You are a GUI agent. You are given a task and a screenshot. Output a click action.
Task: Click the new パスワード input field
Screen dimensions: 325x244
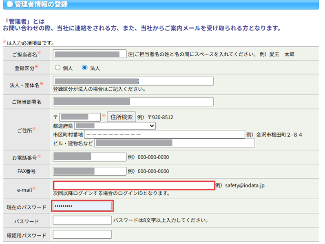pyautogui.click(x=82, y=220)
